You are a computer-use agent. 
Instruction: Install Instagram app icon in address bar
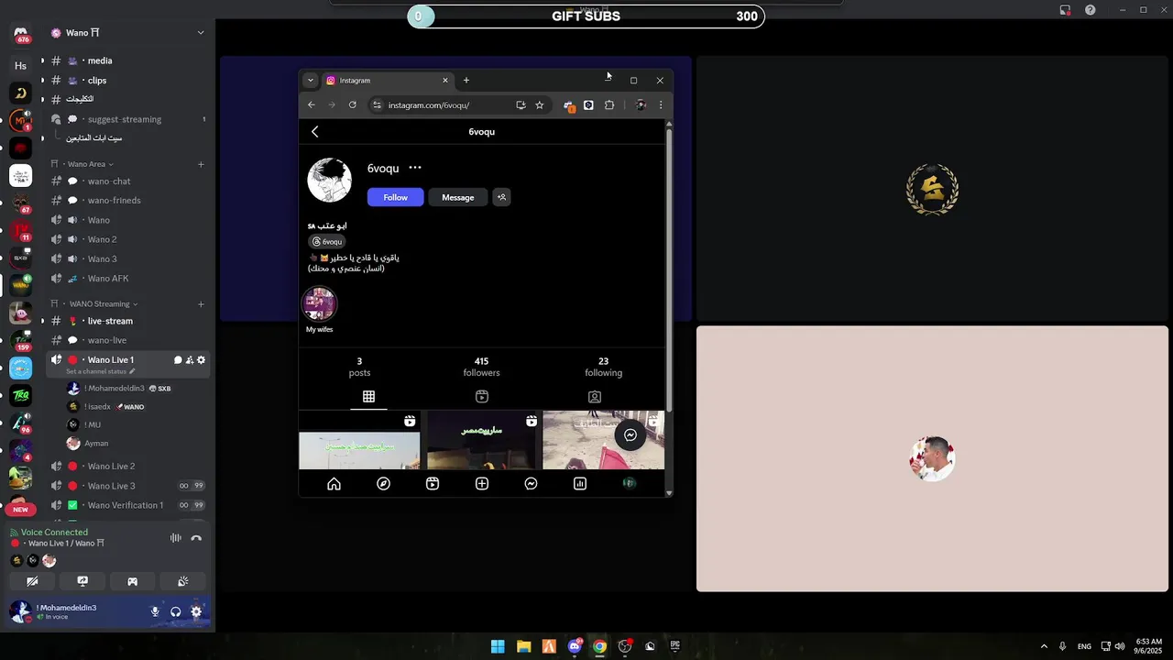tap(521, 105)
